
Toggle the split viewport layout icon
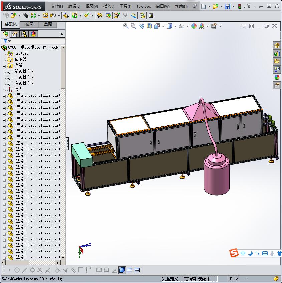coord(137,270)
